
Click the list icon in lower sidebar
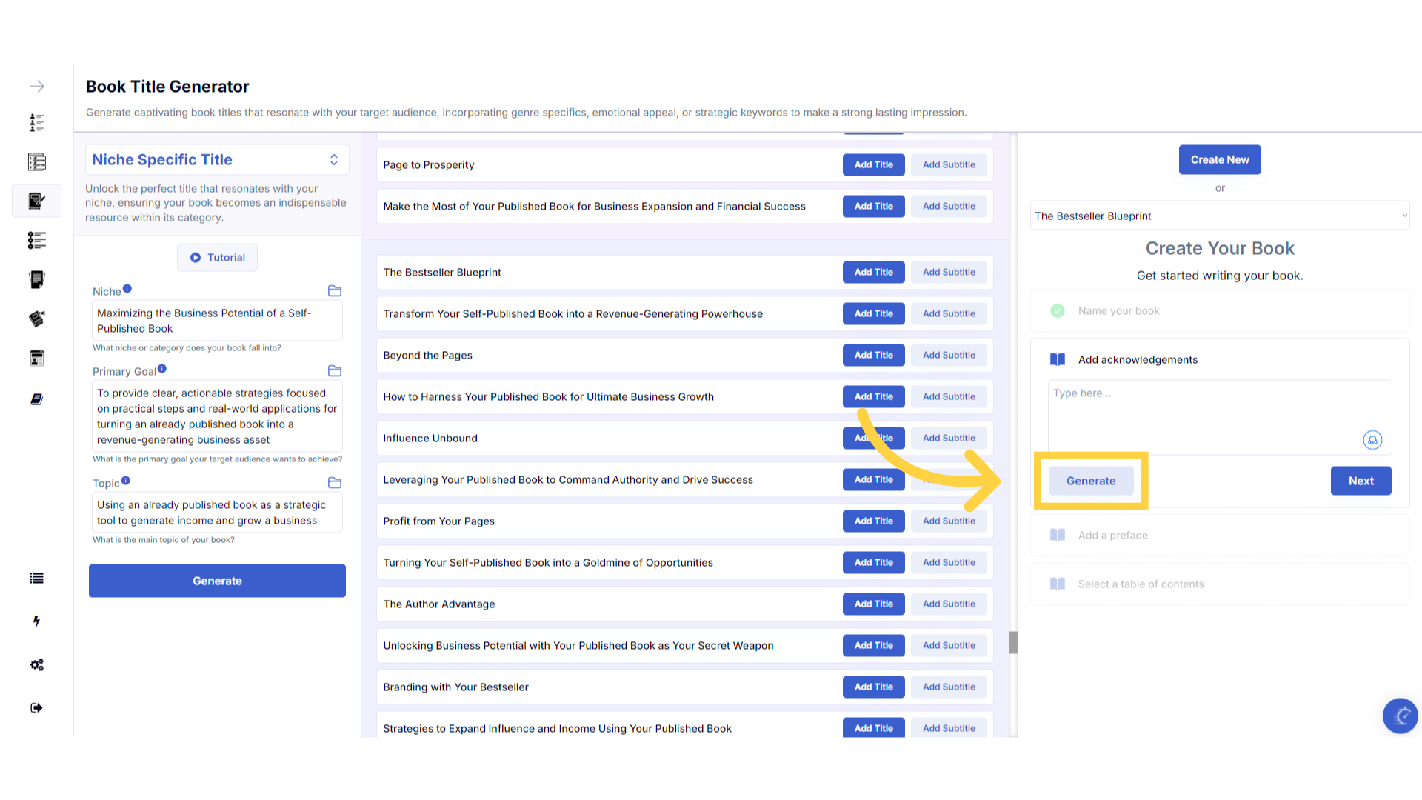[x=36, y=579]
